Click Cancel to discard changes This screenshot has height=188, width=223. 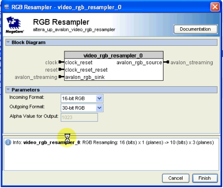pyautogui.click(x=176, y=178)
